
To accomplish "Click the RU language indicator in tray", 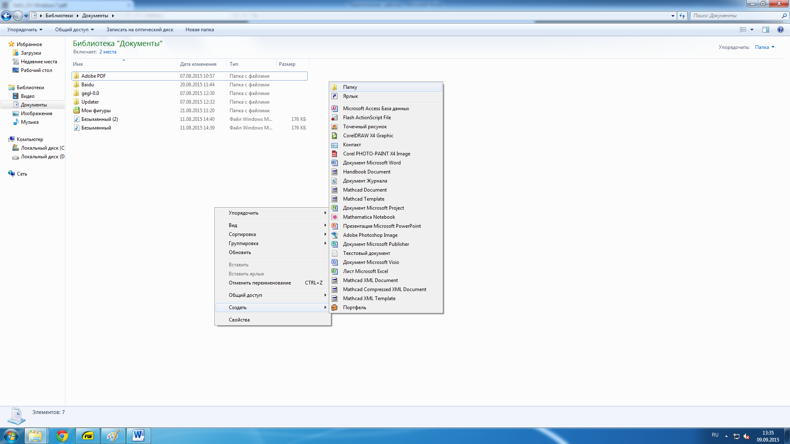I will point(715,435).
